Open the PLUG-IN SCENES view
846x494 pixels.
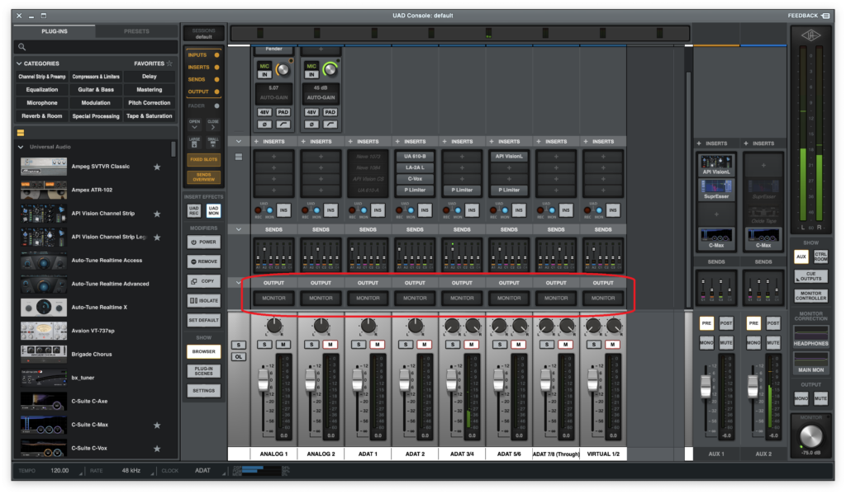203,371
